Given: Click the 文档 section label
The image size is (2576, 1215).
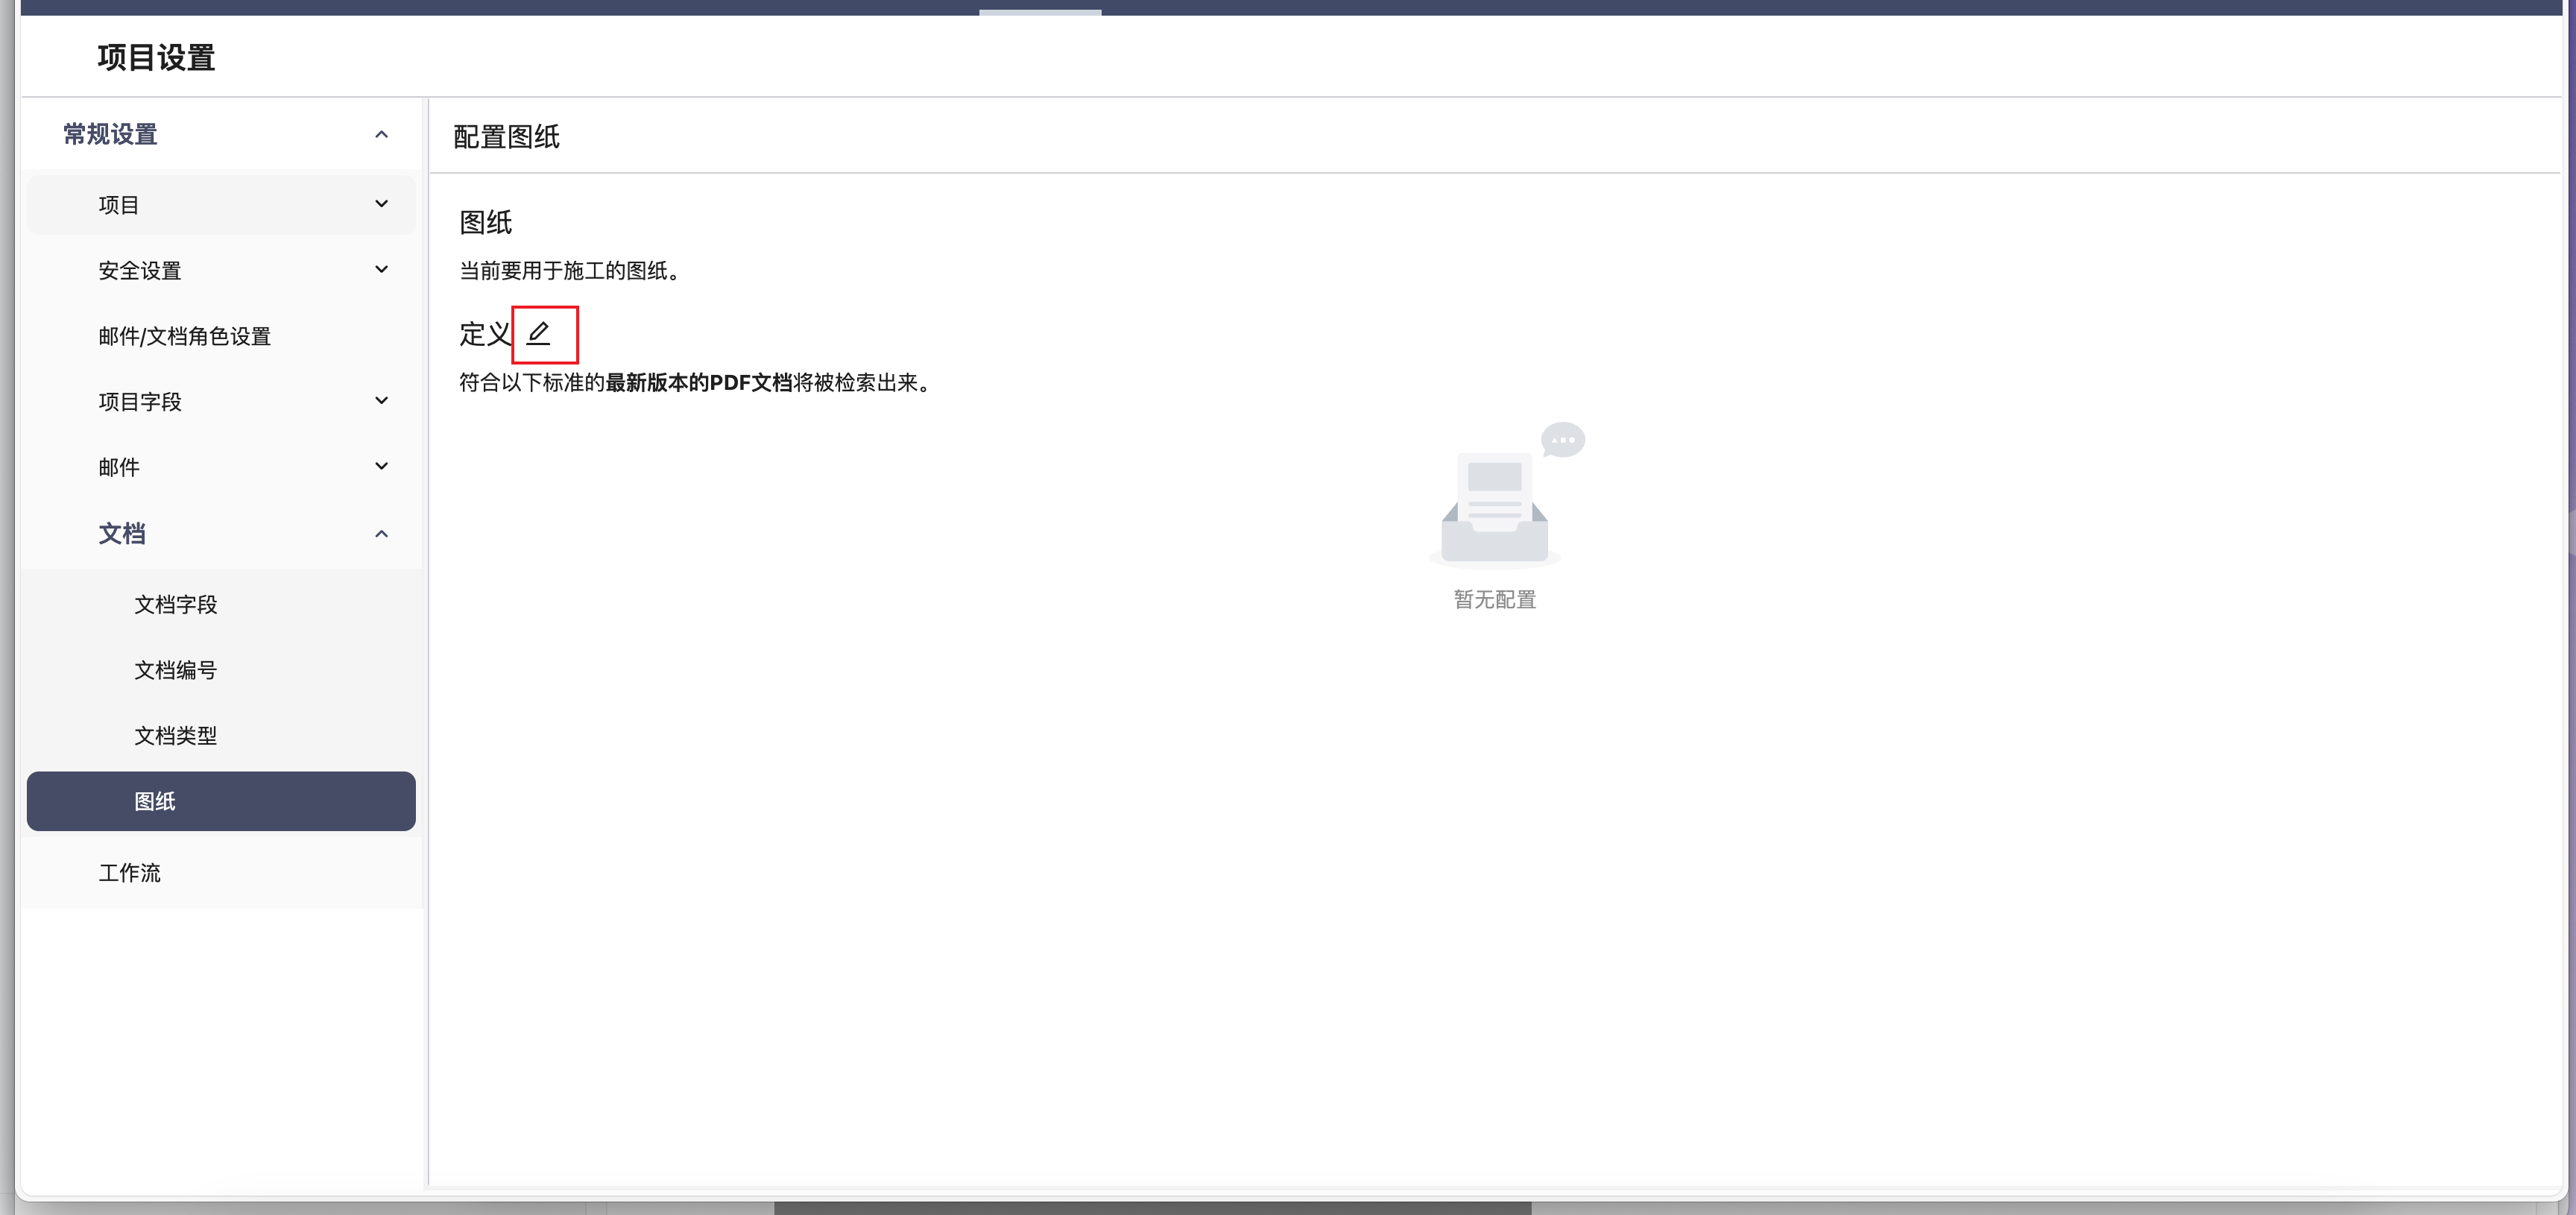Looking at the screenshot, I should tap(122, 534).
